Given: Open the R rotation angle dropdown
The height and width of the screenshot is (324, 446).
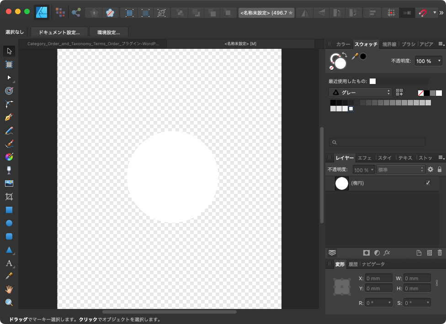Looking at the screenshot, I should point(389,303).
